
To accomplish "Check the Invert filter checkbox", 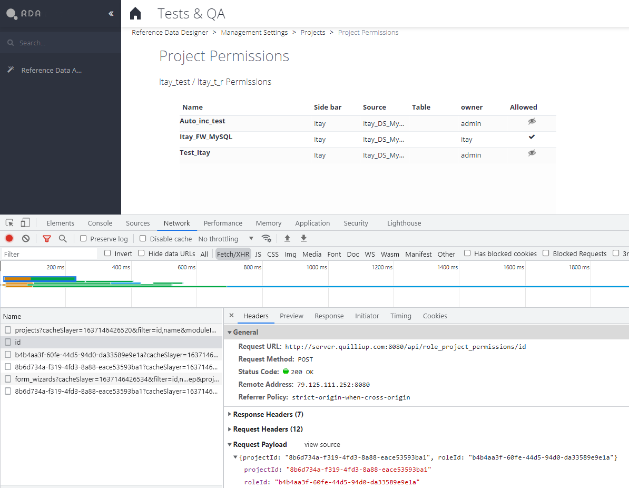I will [107, 253].
